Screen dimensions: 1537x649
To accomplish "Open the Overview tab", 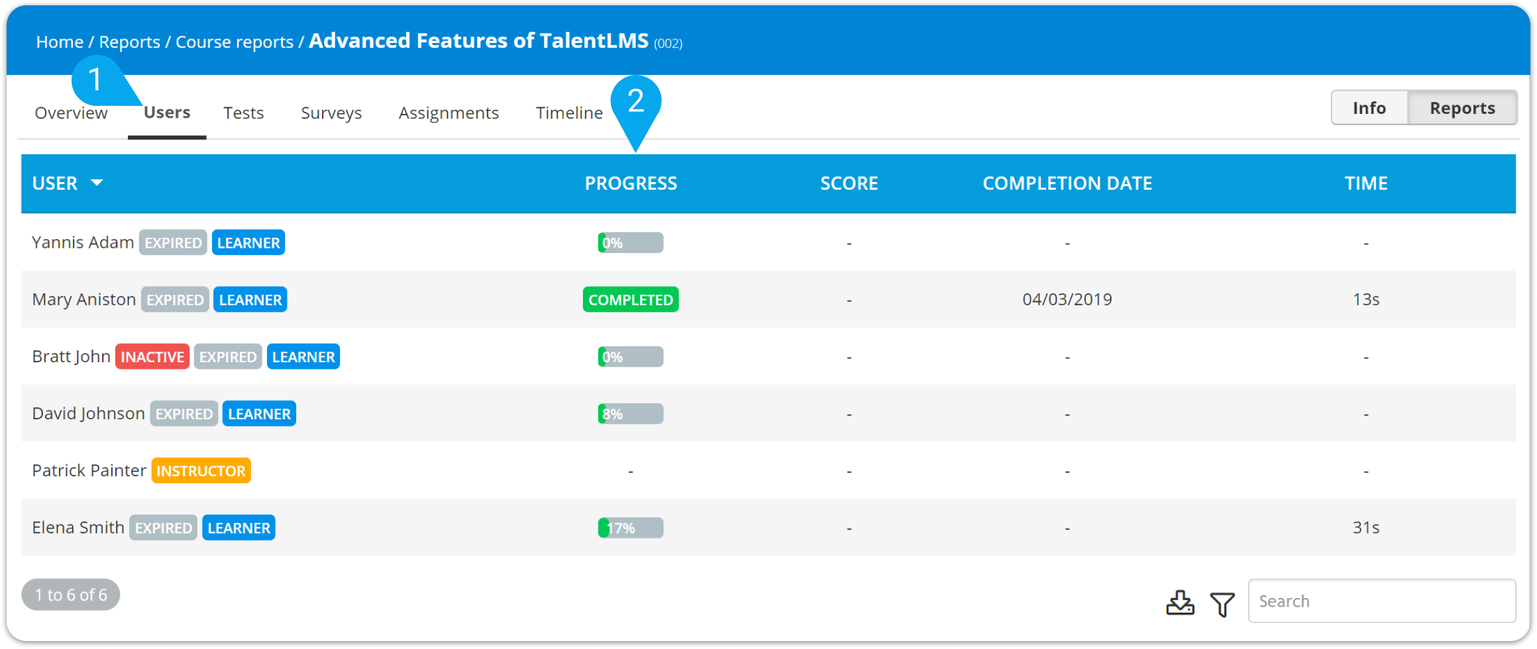I will tap(71, 113).
